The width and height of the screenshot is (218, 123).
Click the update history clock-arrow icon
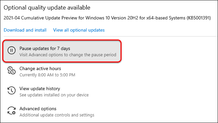point(12,90)
